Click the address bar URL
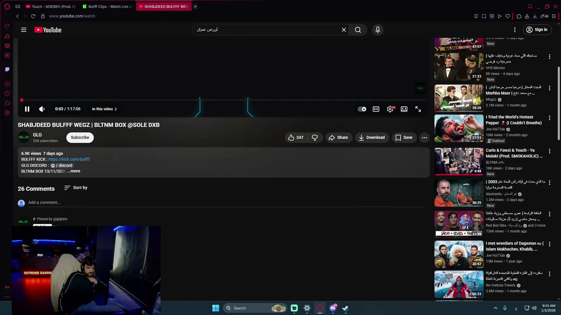This screenshot has width=561, height=315. 72,16
